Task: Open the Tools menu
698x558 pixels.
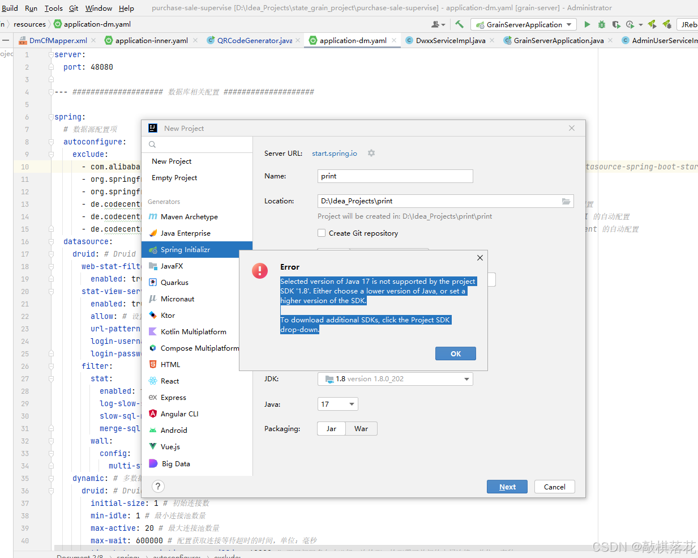Action: (x=53, y=8)
